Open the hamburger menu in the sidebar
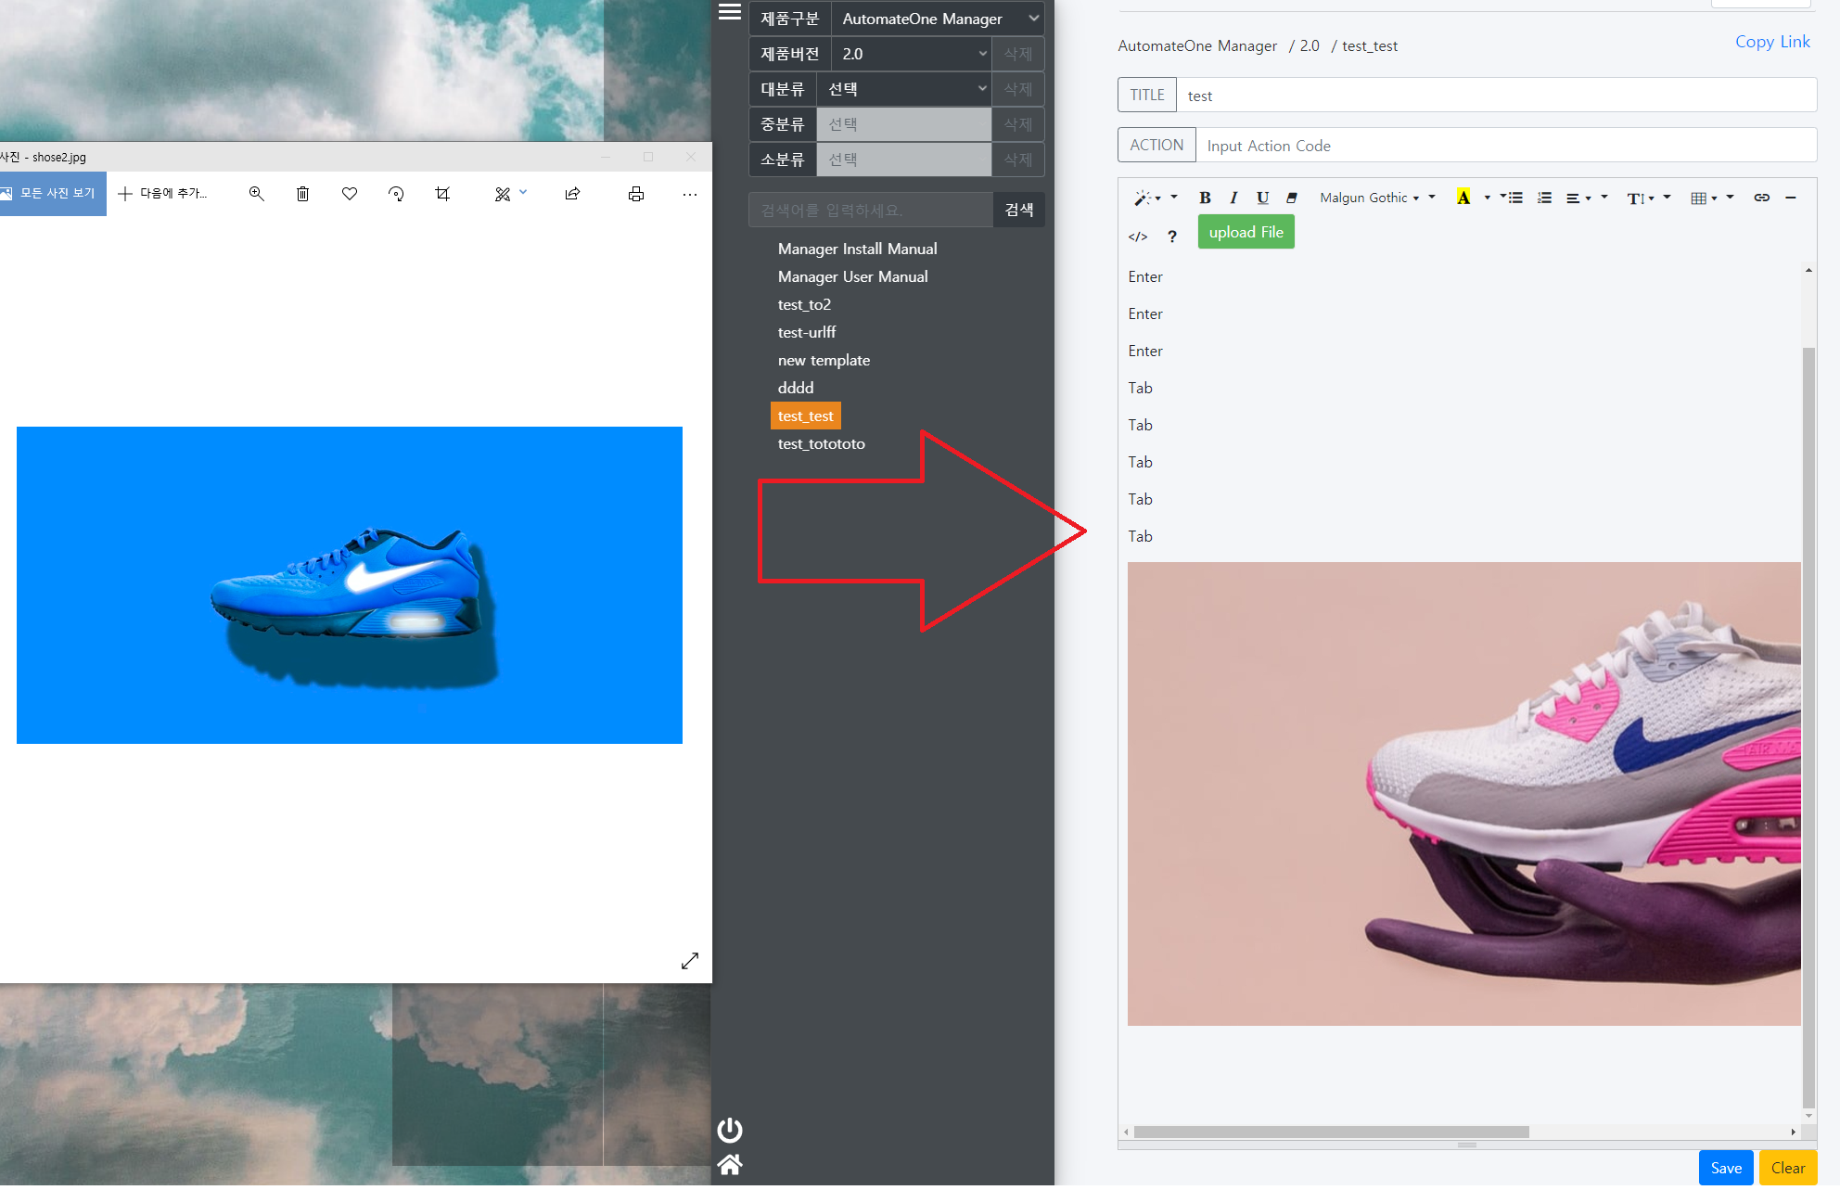1840x1190 pixels. click(730, 12)
